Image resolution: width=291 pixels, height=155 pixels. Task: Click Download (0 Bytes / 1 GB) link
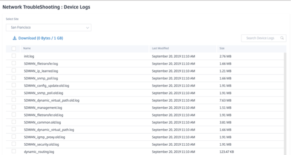coord(40,38)
